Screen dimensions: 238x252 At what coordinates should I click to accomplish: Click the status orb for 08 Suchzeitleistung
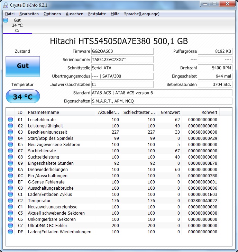coord(10,157)
